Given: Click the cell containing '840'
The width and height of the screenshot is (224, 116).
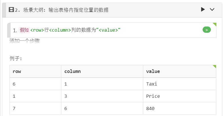Looking at the screenshot, I should tap(179, 108).
